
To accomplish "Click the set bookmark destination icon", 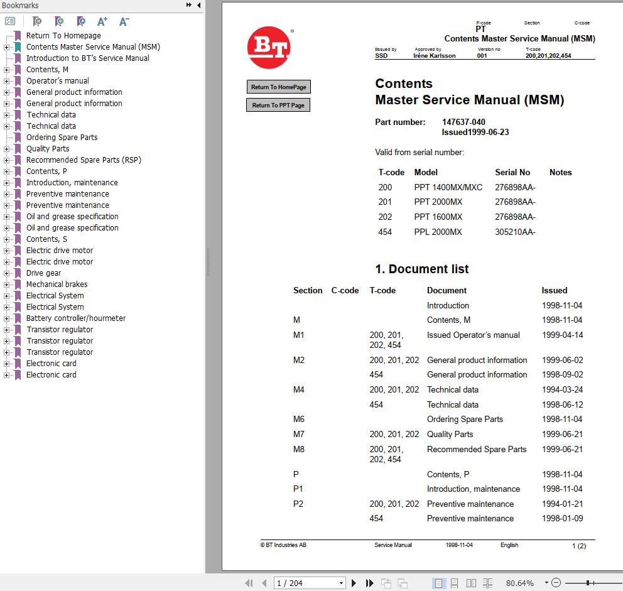I will click(x=81, y=21).
